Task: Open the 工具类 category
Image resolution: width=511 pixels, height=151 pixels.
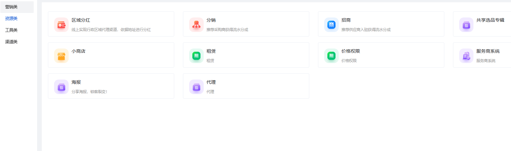Action: (11, 30)
